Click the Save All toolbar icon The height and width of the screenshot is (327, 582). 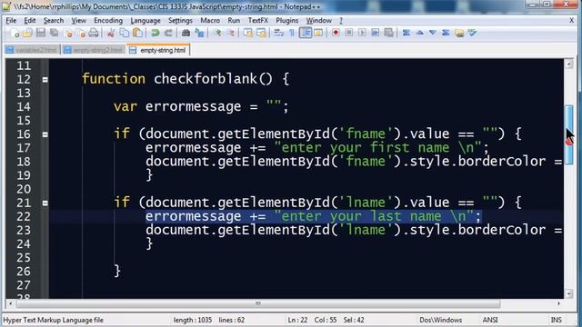point(55,33)
